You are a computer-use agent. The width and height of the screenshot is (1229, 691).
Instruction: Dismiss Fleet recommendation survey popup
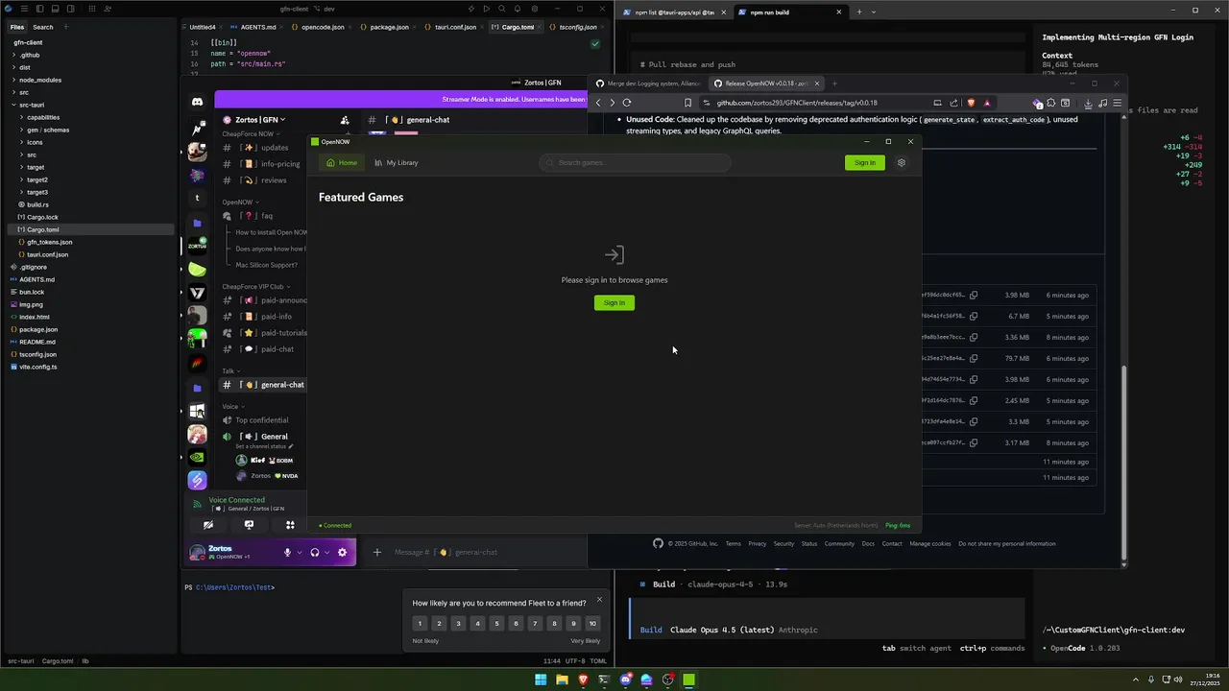click(x=599, y=600)
